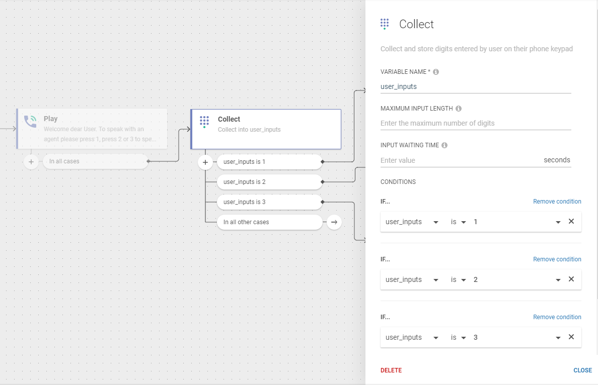This screenshot has width=598, height=385.
Task: Click the info icon beside Input Waiting Time
Action: pyautogui.click(x=444, y=145)
